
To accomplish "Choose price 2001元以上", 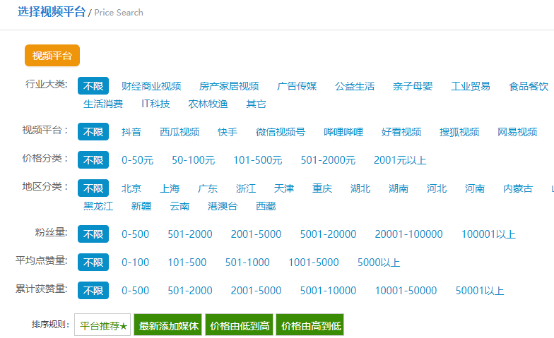I will point(400,160).
